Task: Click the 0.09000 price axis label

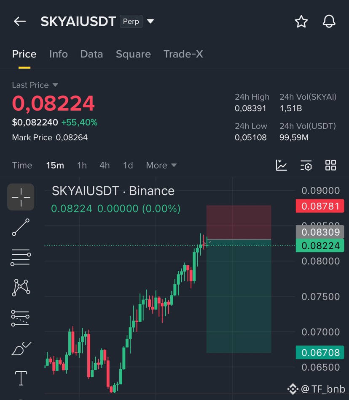Action: click(320, 190)
